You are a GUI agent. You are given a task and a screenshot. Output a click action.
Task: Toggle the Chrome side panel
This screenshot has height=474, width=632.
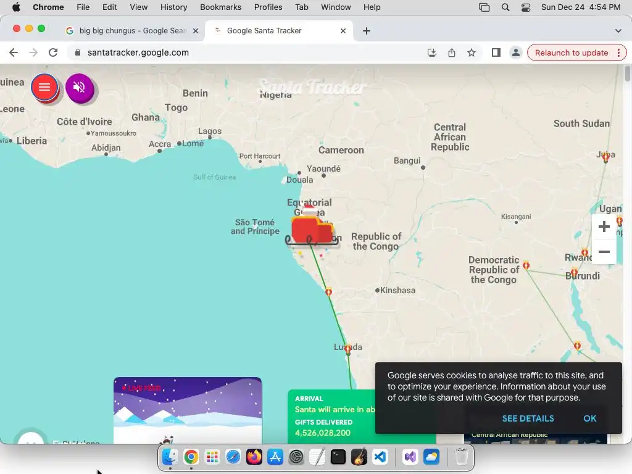coord(496,52)
